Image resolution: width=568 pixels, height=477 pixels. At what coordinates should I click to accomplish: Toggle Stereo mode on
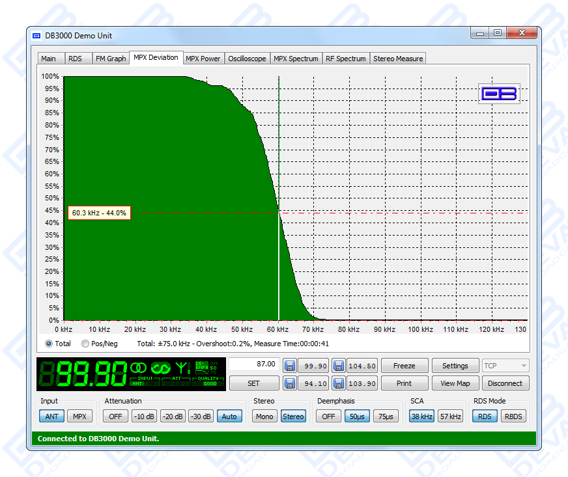click(x=293, y=416)
